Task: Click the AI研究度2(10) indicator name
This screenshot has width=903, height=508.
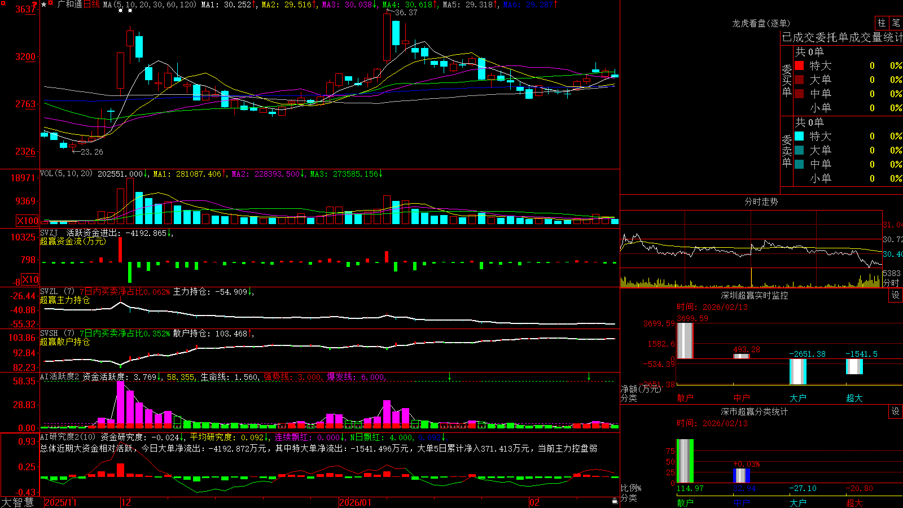Action: 68,437
